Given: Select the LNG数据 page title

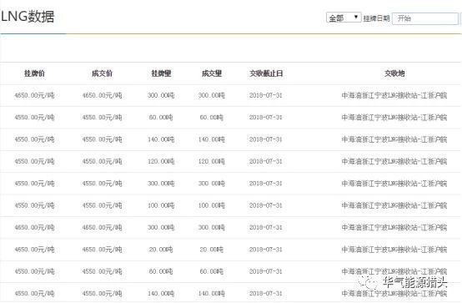Looking at the screenshot, I should [x=28, y=17].
